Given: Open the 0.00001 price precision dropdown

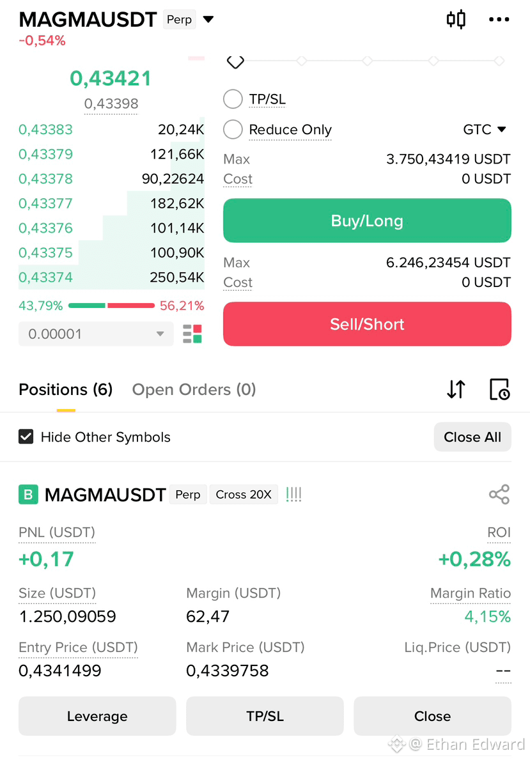Looking at the screenshot, I should [96, 334].
